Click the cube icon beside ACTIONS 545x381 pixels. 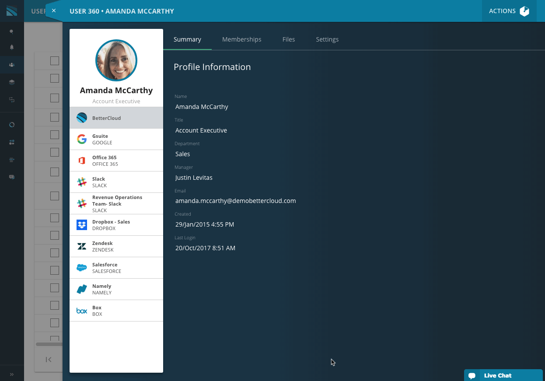tap(524, 11)
